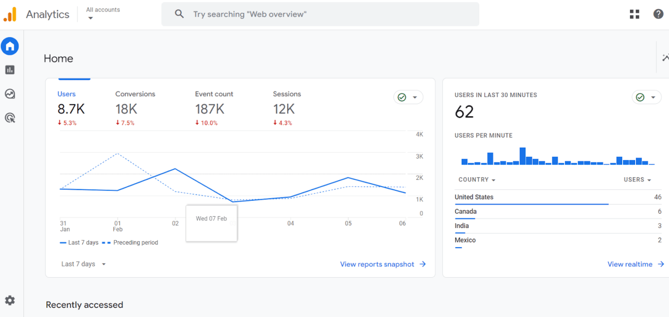This screenshot has height=317, width=669.
Task: Click the 7.5% conversions change indicator
Action: tap(125, 123)
